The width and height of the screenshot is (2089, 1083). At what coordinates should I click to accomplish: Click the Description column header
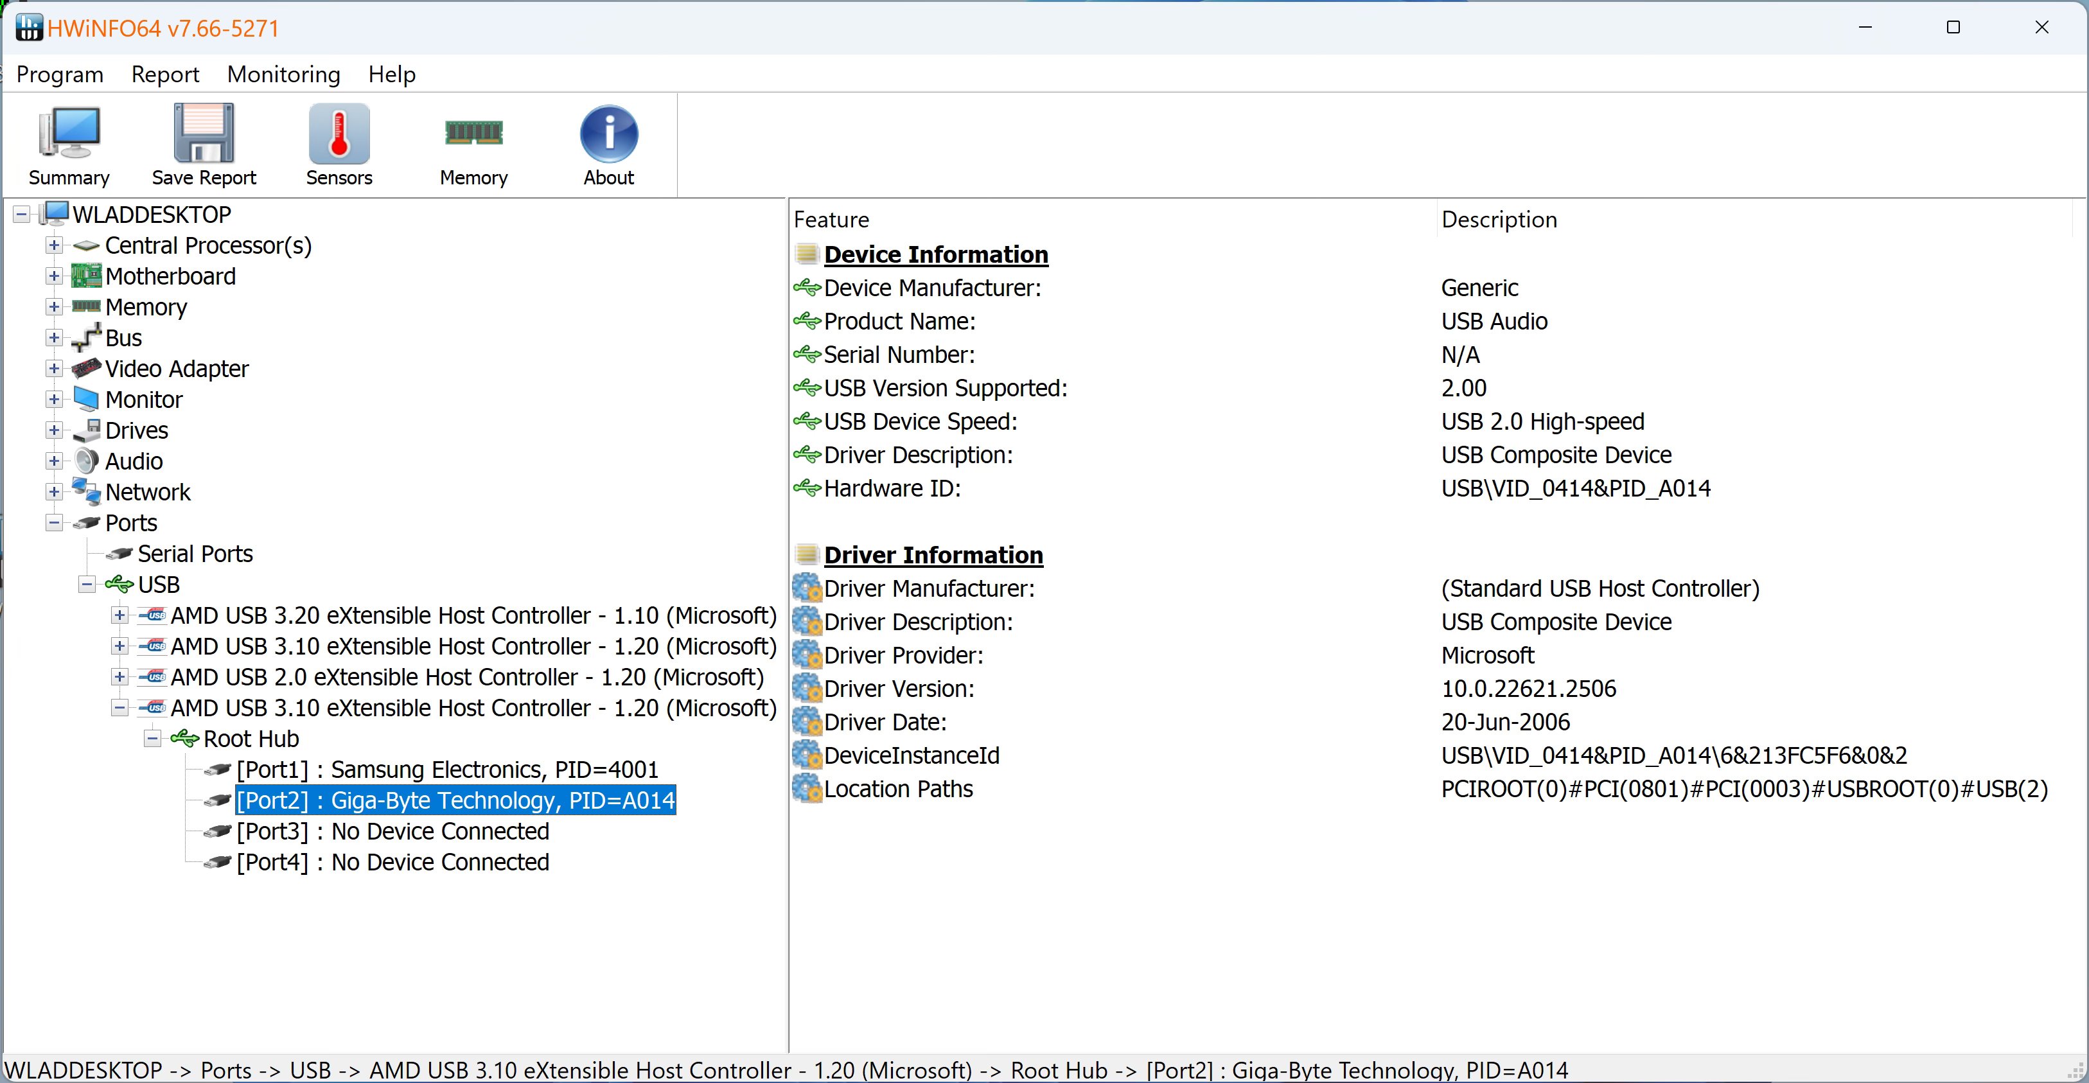click(x=1499, y=220)
